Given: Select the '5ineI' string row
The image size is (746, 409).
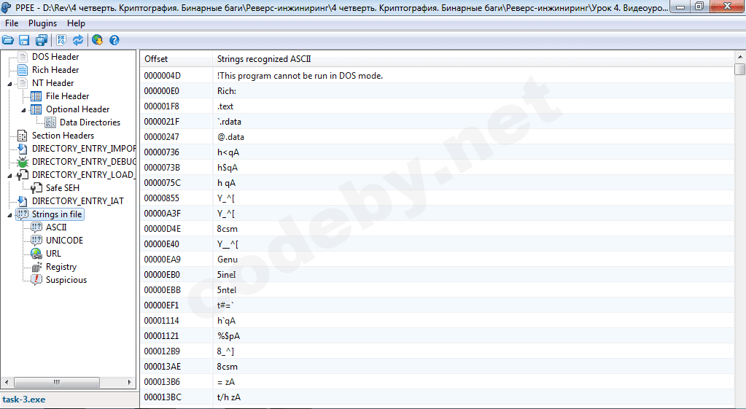Looking at the screenshot, I should 438,274.
